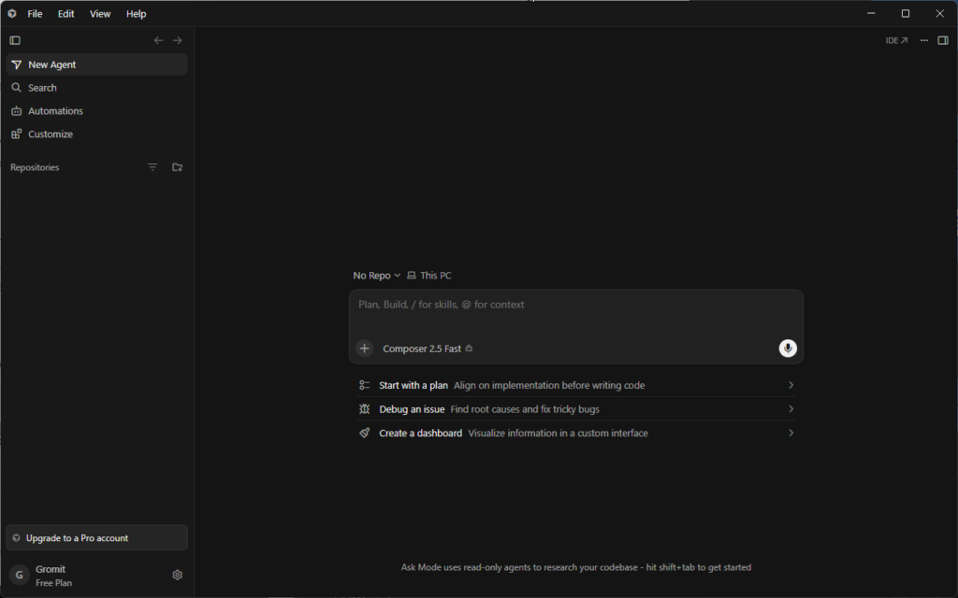Screen dimensions: 958x598
Task: Click the add repository folder icon
Action: pos(177,167)
